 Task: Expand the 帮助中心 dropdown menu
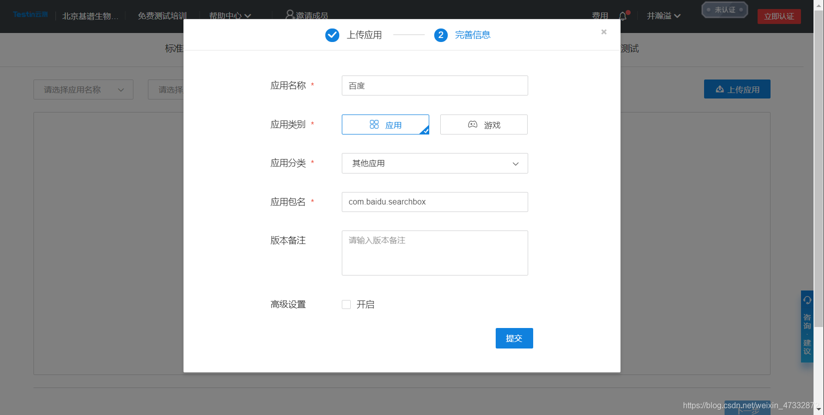[x=230, y=16]
